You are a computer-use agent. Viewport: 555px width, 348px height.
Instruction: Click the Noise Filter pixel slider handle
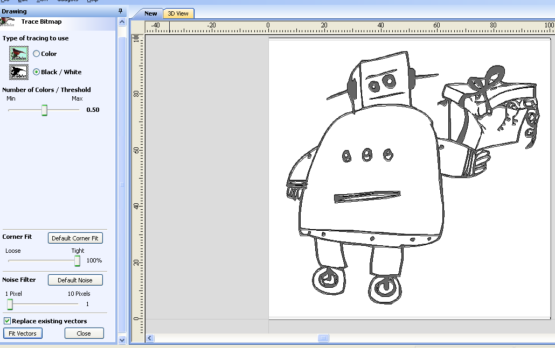9,304
